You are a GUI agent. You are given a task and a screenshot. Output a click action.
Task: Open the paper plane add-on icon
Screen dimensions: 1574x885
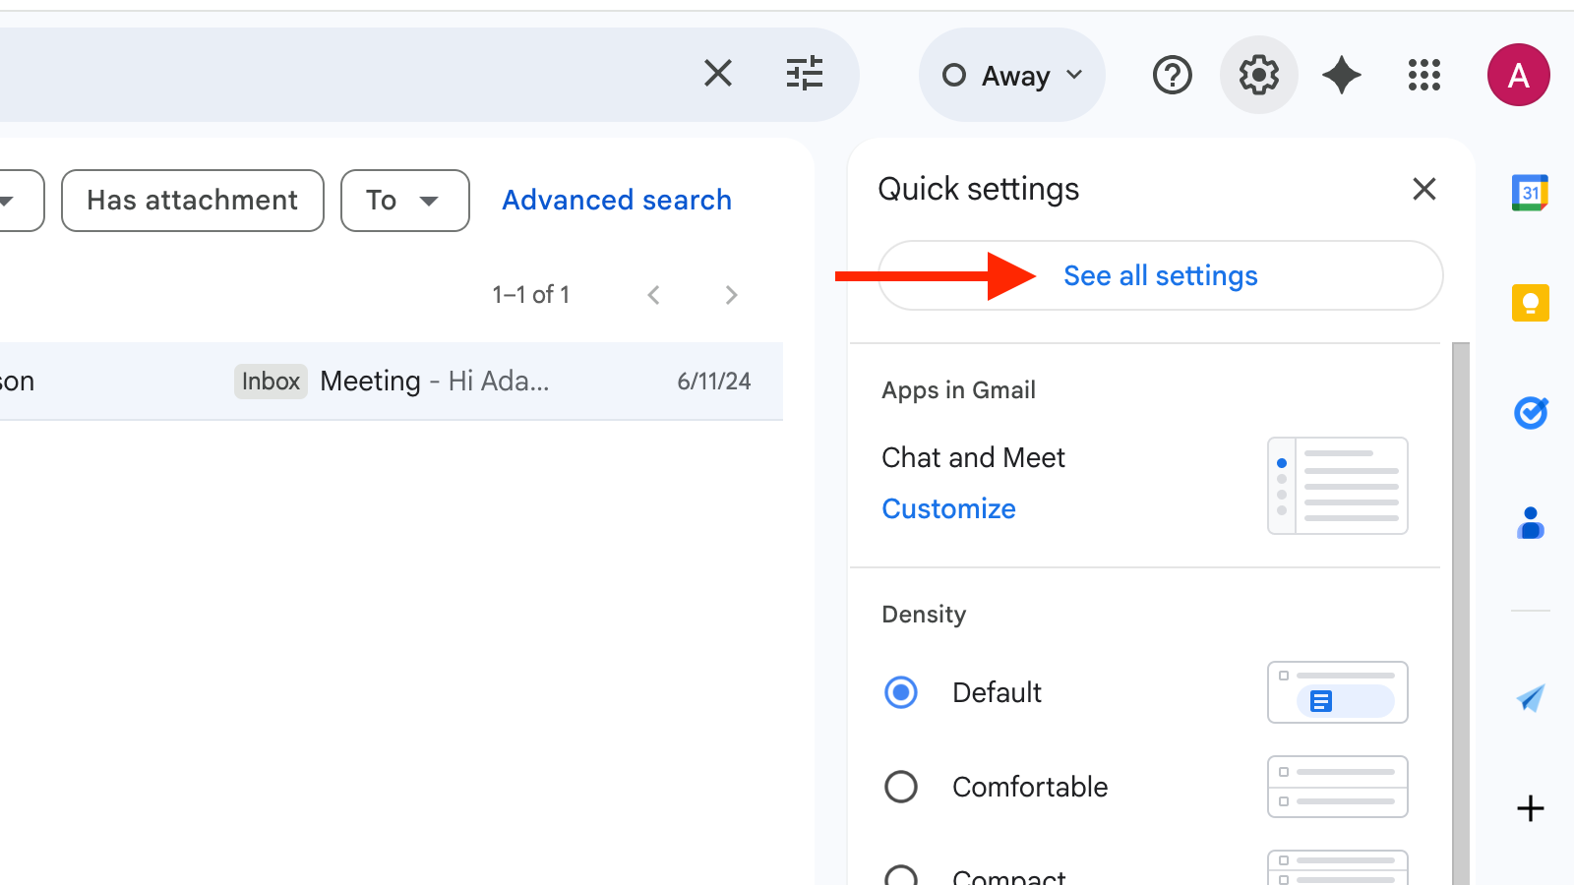(x=1530, y=698)
